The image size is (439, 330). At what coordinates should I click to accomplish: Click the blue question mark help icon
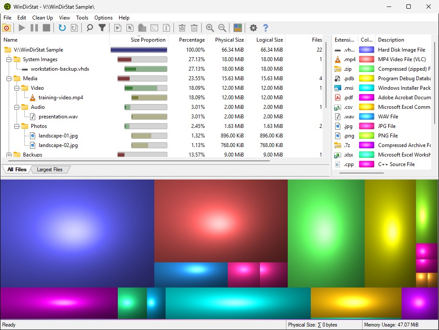[266, 28]
